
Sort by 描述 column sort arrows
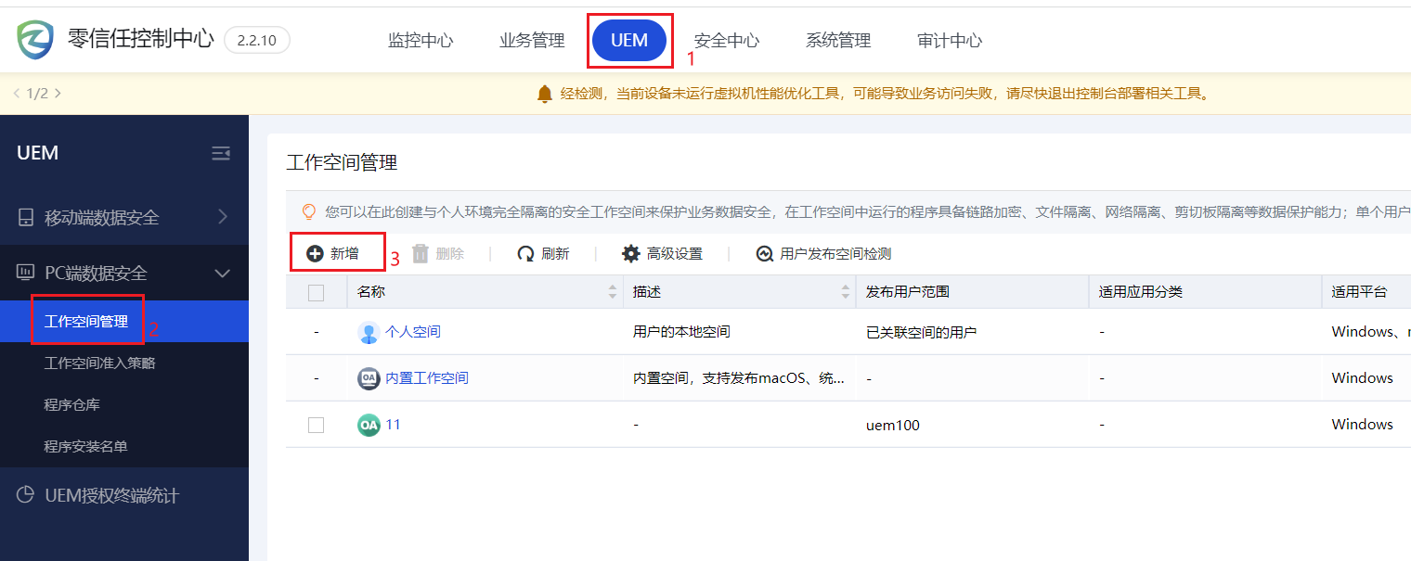pos(846,292)
